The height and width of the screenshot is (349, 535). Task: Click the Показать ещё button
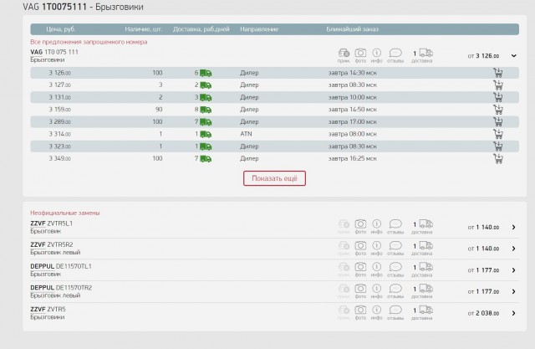(274, 178)
